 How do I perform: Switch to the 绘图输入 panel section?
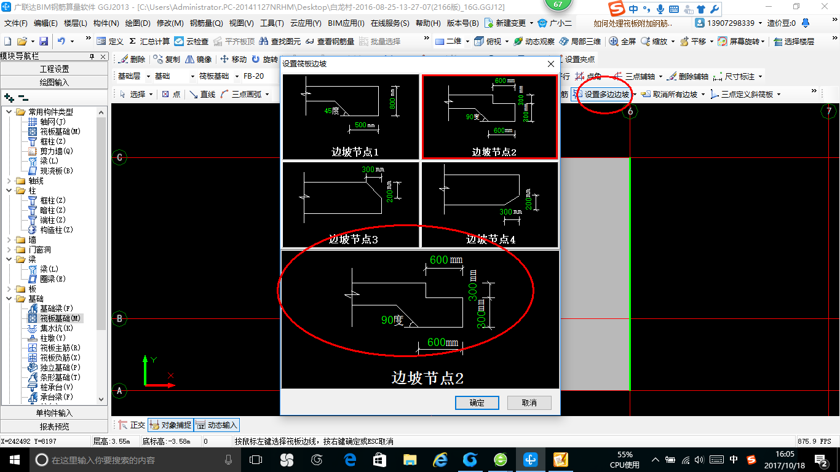(x=54, y=82)
